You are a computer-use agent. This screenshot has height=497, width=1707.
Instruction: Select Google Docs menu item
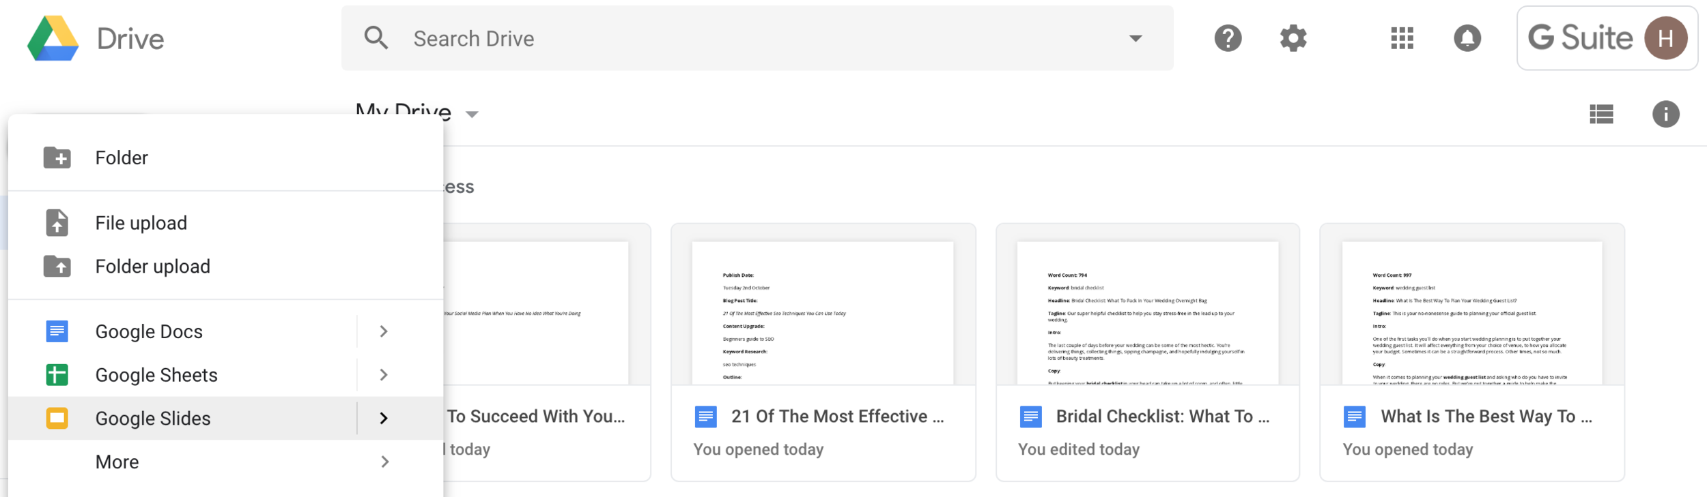[x=225, y=331]
